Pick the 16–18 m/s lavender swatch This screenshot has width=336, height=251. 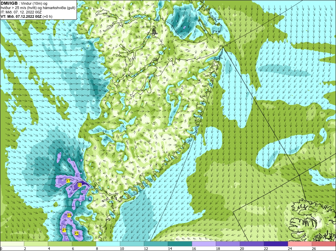point(204,244)
